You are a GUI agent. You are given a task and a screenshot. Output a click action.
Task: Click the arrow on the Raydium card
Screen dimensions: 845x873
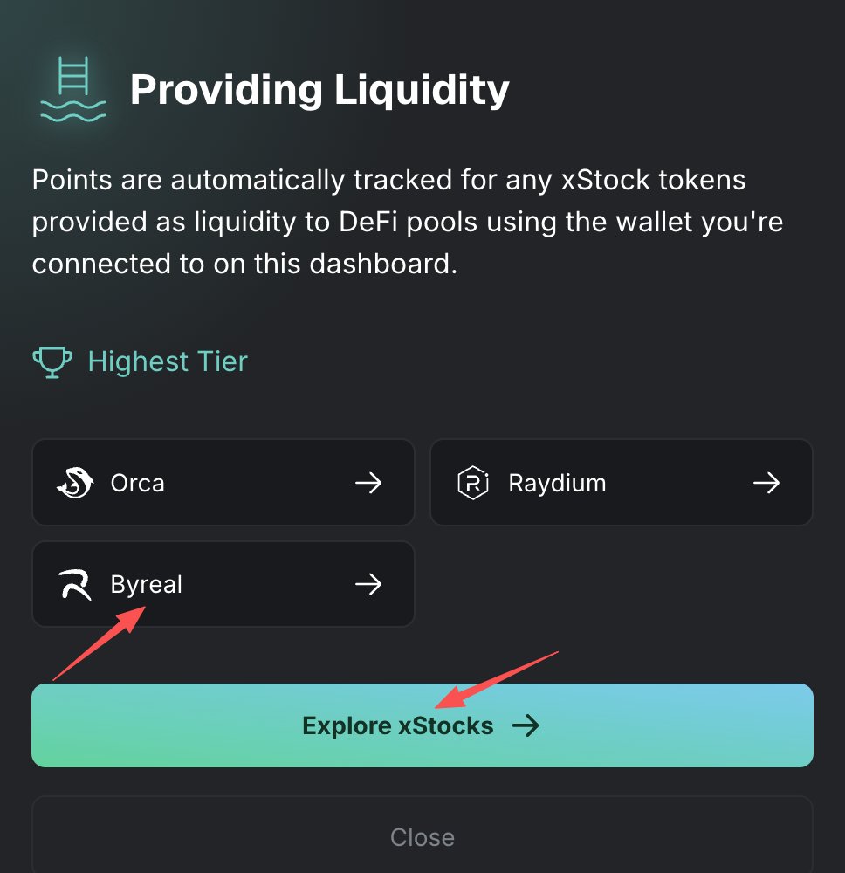click(x=766, y=483)
